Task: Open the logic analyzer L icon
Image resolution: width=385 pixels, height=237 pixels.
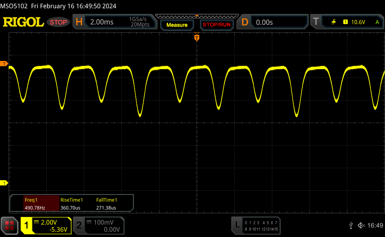Action: pos(237,225)
